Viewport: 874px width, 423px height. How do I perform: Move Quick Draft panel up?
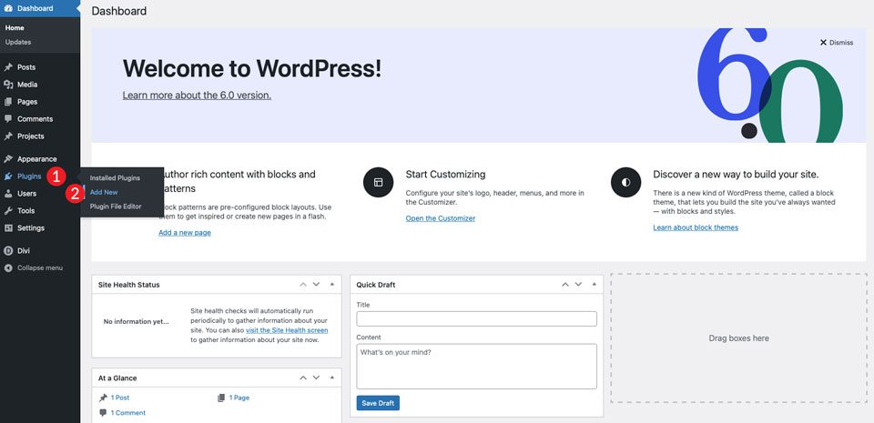point(565,285)
